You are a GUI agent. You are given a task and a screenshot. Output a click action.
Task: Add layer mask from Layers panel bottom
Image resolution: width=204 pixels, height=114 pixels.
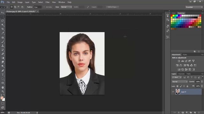click(x=183, y=113)
